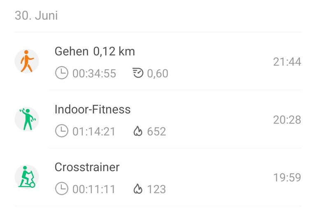Viewport: 316px width, 216px height.
Task: Open the orange walking activity icon
Action: click(27, 61)
